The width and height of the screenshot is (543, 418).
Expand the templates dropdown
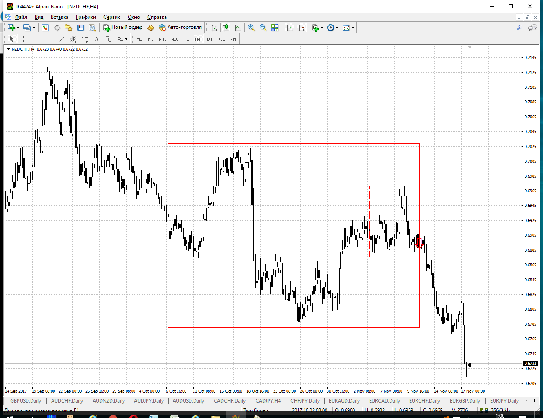pos(352,28)
